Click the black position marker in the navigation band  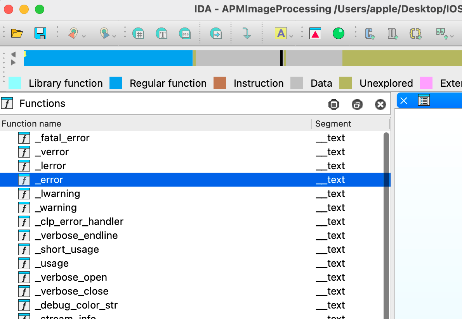point(281,58)
